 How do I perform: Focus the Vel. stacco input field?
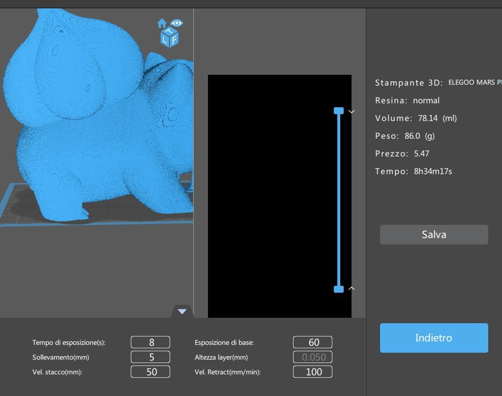coord(150,372)
